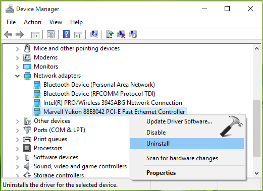The height and width of the screenshot is (191, 263).
Task: Expand the Ports (COM & LPT) category
Action: pos(18,131)
